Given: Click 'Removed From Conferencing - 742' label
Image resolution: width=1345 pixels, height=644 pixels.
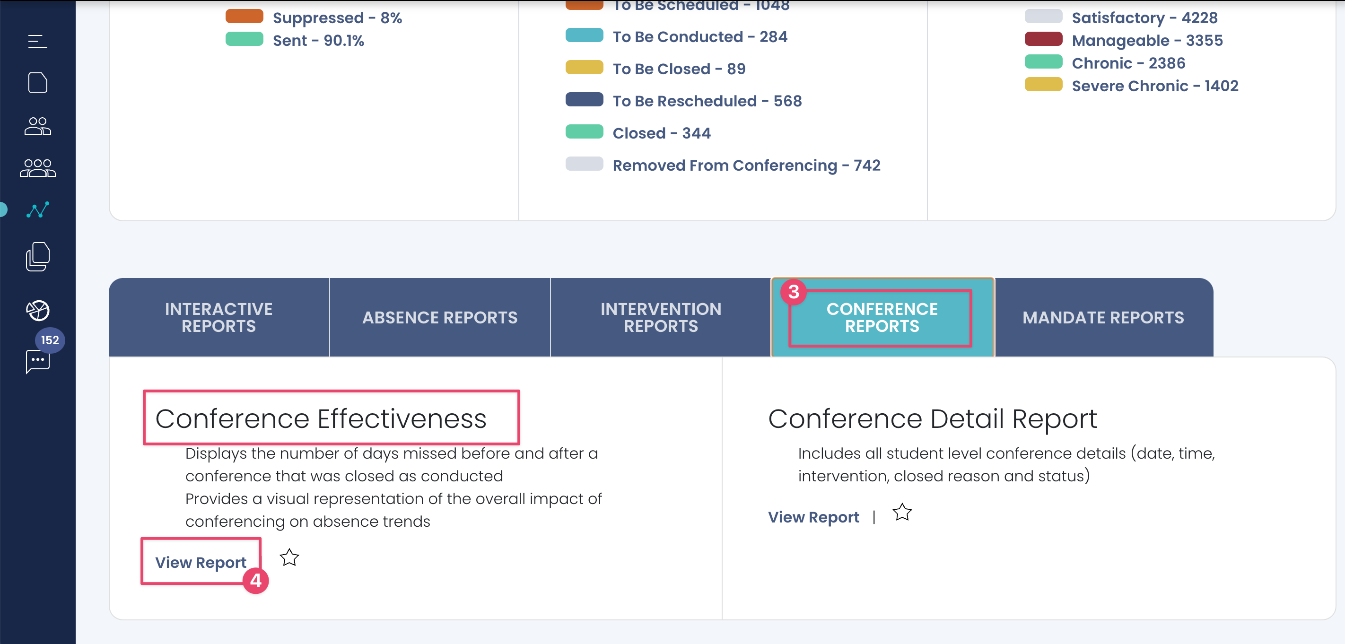Looking at the screenshot, I should pos(746,165).
